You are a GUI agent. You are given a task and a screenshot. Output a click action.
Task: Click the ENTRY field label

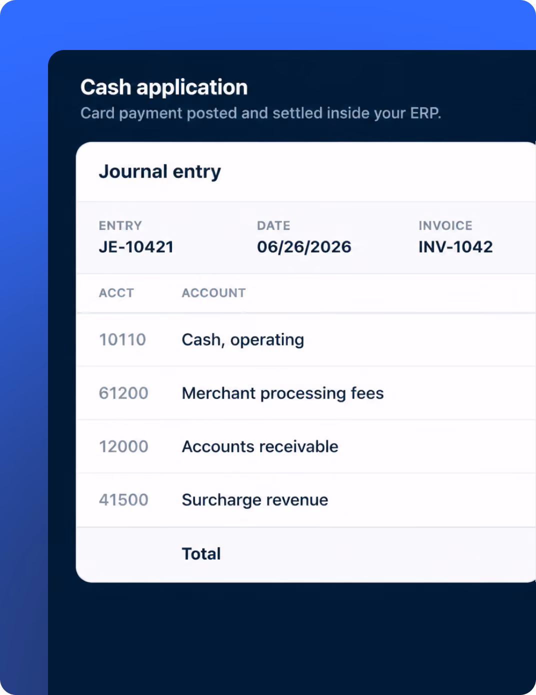point(120,225)
